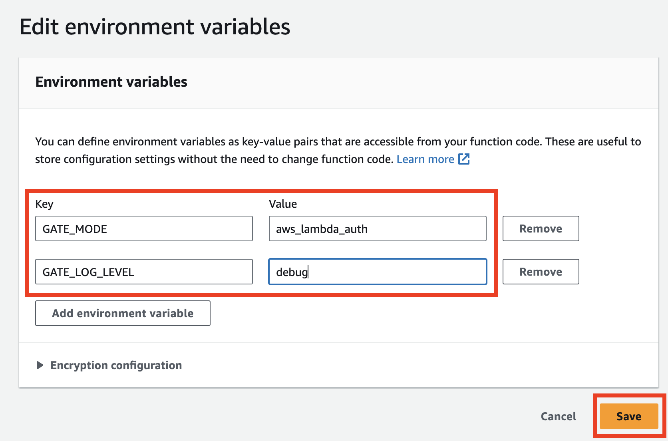Screen dimensions: 668x441
Task: Click the Value column label
Action: tap(283, 204)
